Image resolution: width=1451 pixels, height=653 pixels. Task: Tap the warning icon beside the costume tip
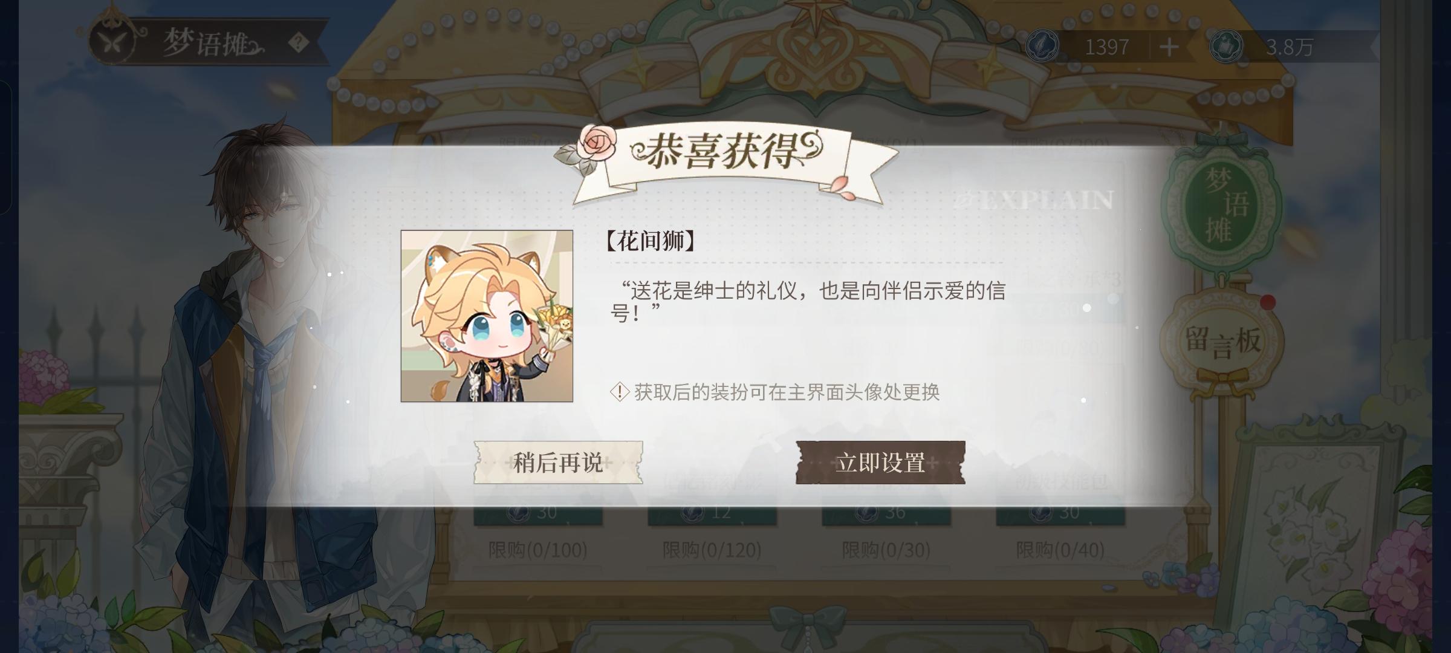tap(620, 392)
